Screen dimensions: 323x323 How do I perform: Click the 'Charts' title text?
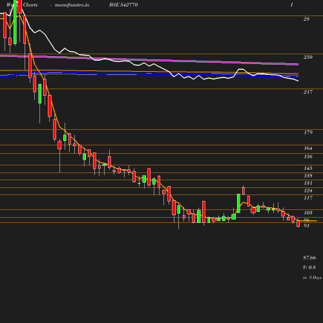tap(30, 5)
